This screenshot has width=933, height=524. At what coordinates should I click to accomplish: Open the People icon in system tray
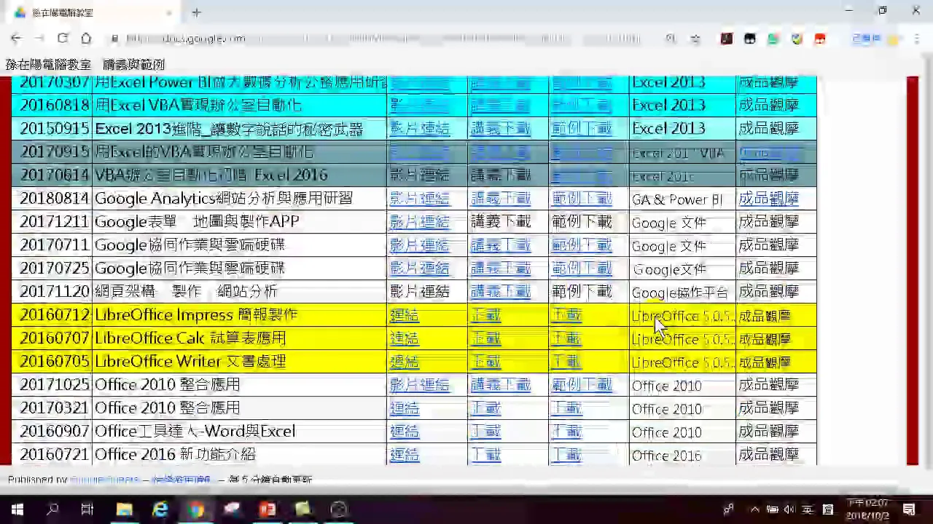(x=728, y=509)
